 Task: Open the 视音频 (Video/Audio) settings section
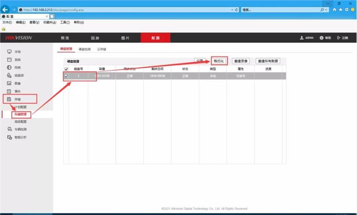19,76
